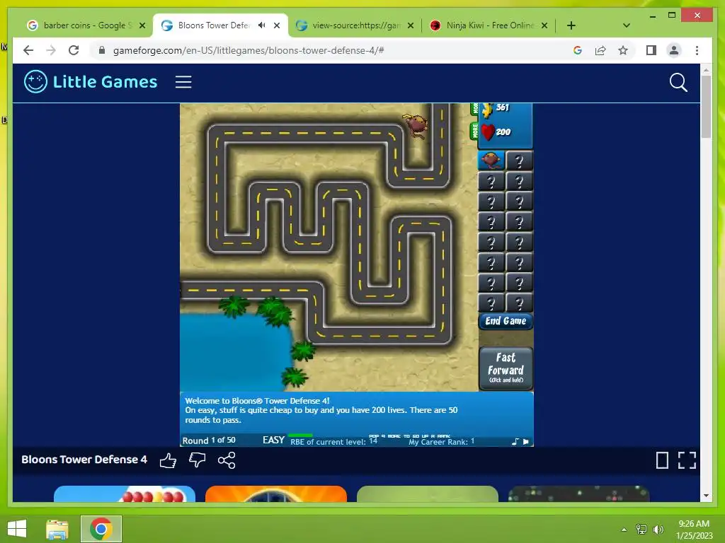
Task: Click the green MORE tab beside money
Action: coord(474,109)
